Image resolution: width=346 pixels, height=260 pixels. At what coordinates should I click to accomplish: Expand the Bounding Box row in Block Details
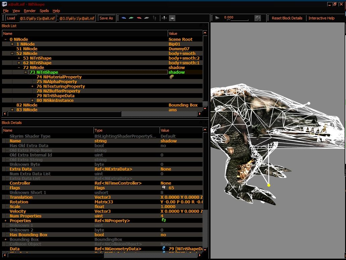[x=5, y=239]
